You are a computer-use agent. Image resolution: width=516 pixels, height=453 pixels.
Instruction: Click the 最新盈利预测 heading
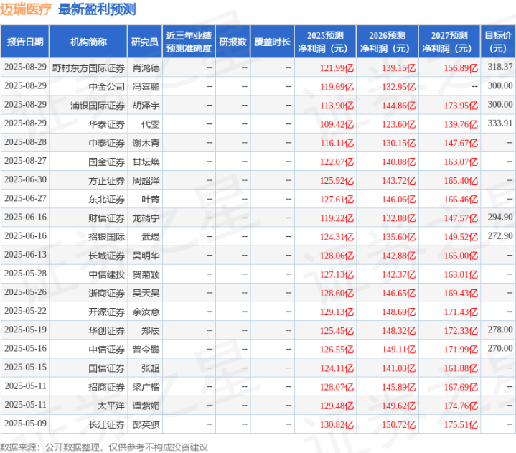pos(97,9)
